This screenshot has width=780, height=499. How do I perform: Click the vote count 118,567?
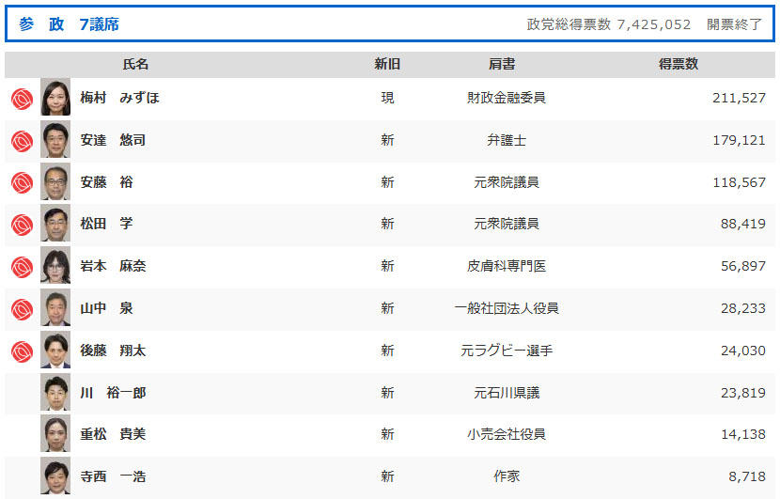pyautogui.click(x=739, y=182)
